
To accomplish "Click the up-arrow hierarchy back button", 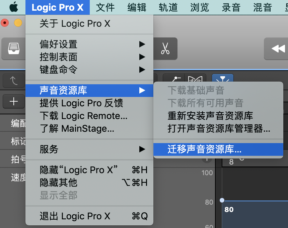I will (x=14, y=80).
